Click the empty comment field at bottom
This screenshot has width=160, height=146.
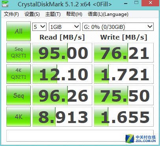coord(80,136)
